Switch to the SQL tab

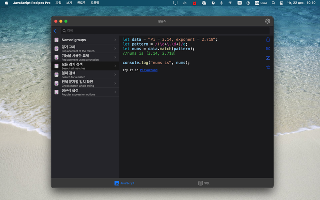coord(204,183)
